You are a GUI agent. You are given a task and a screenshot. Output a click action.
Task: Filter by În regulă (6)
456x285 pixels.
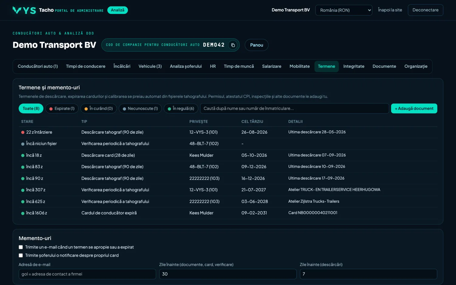pos(181,108)
